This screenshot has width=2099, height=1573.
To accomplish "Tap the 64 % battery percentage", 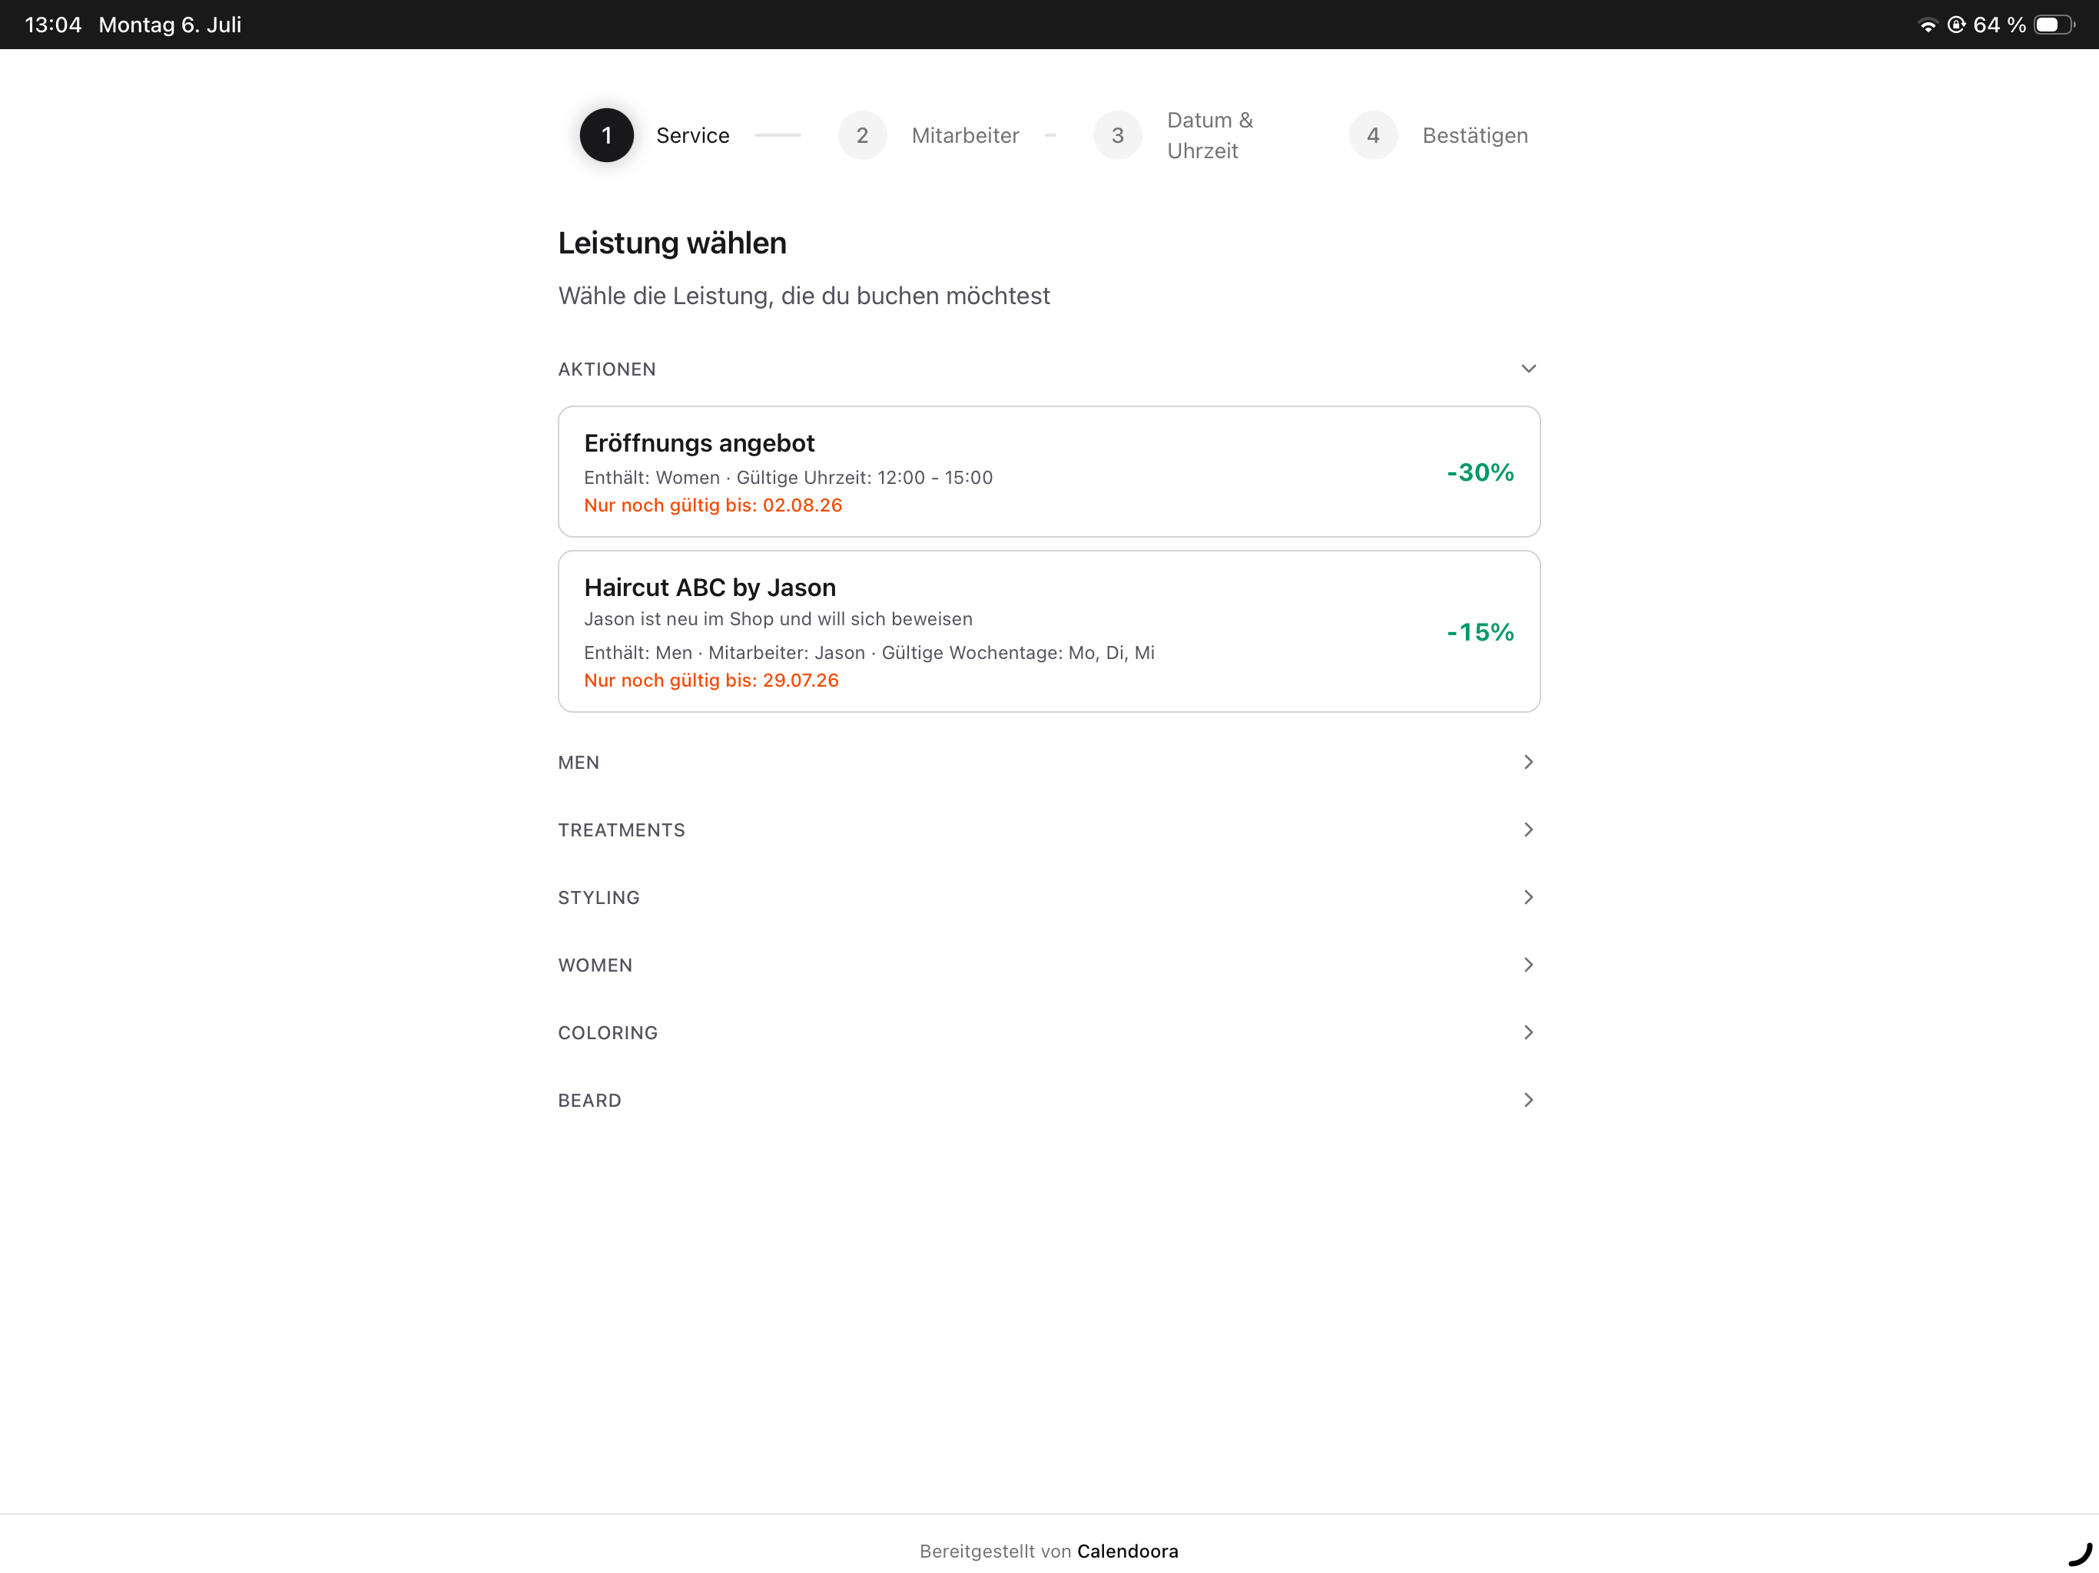I will pyautogui.click(x=1999, y=25).
